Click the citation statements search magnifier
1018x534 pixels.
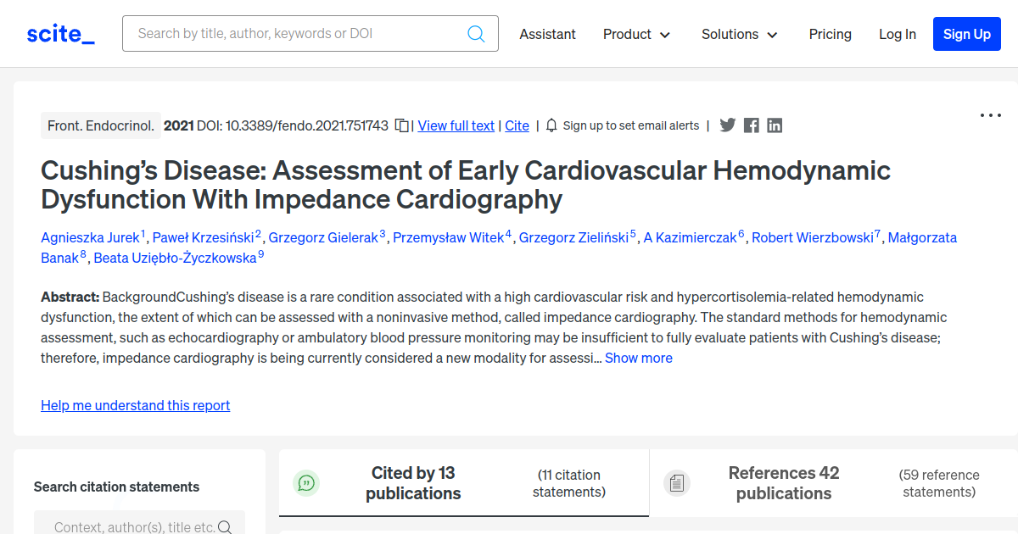click(225, 527)
